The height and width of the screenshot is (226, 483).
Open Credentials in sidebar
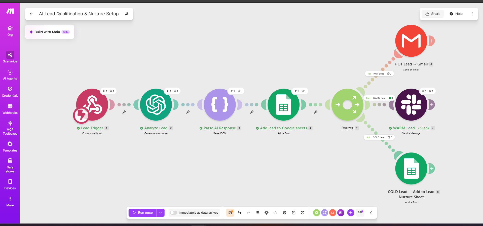click(10, 92)
